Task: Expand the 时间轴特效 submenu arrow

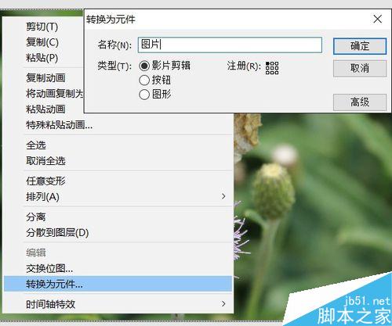Action: click(x=223, y=303)
